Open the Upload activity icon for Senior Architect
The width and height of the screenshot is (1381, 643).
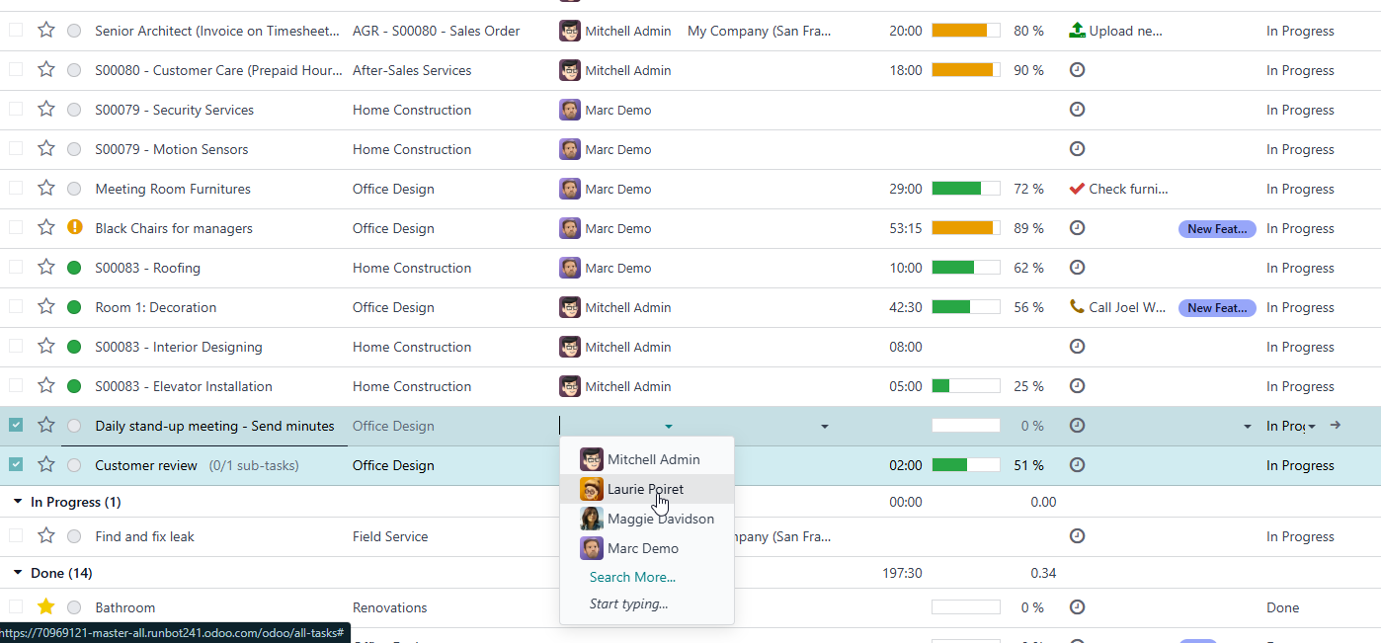(x=1077, y=31)
